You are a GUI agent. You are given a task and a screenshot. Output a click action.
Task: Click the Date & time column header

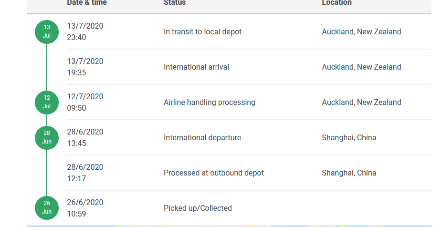pos(87,3)
